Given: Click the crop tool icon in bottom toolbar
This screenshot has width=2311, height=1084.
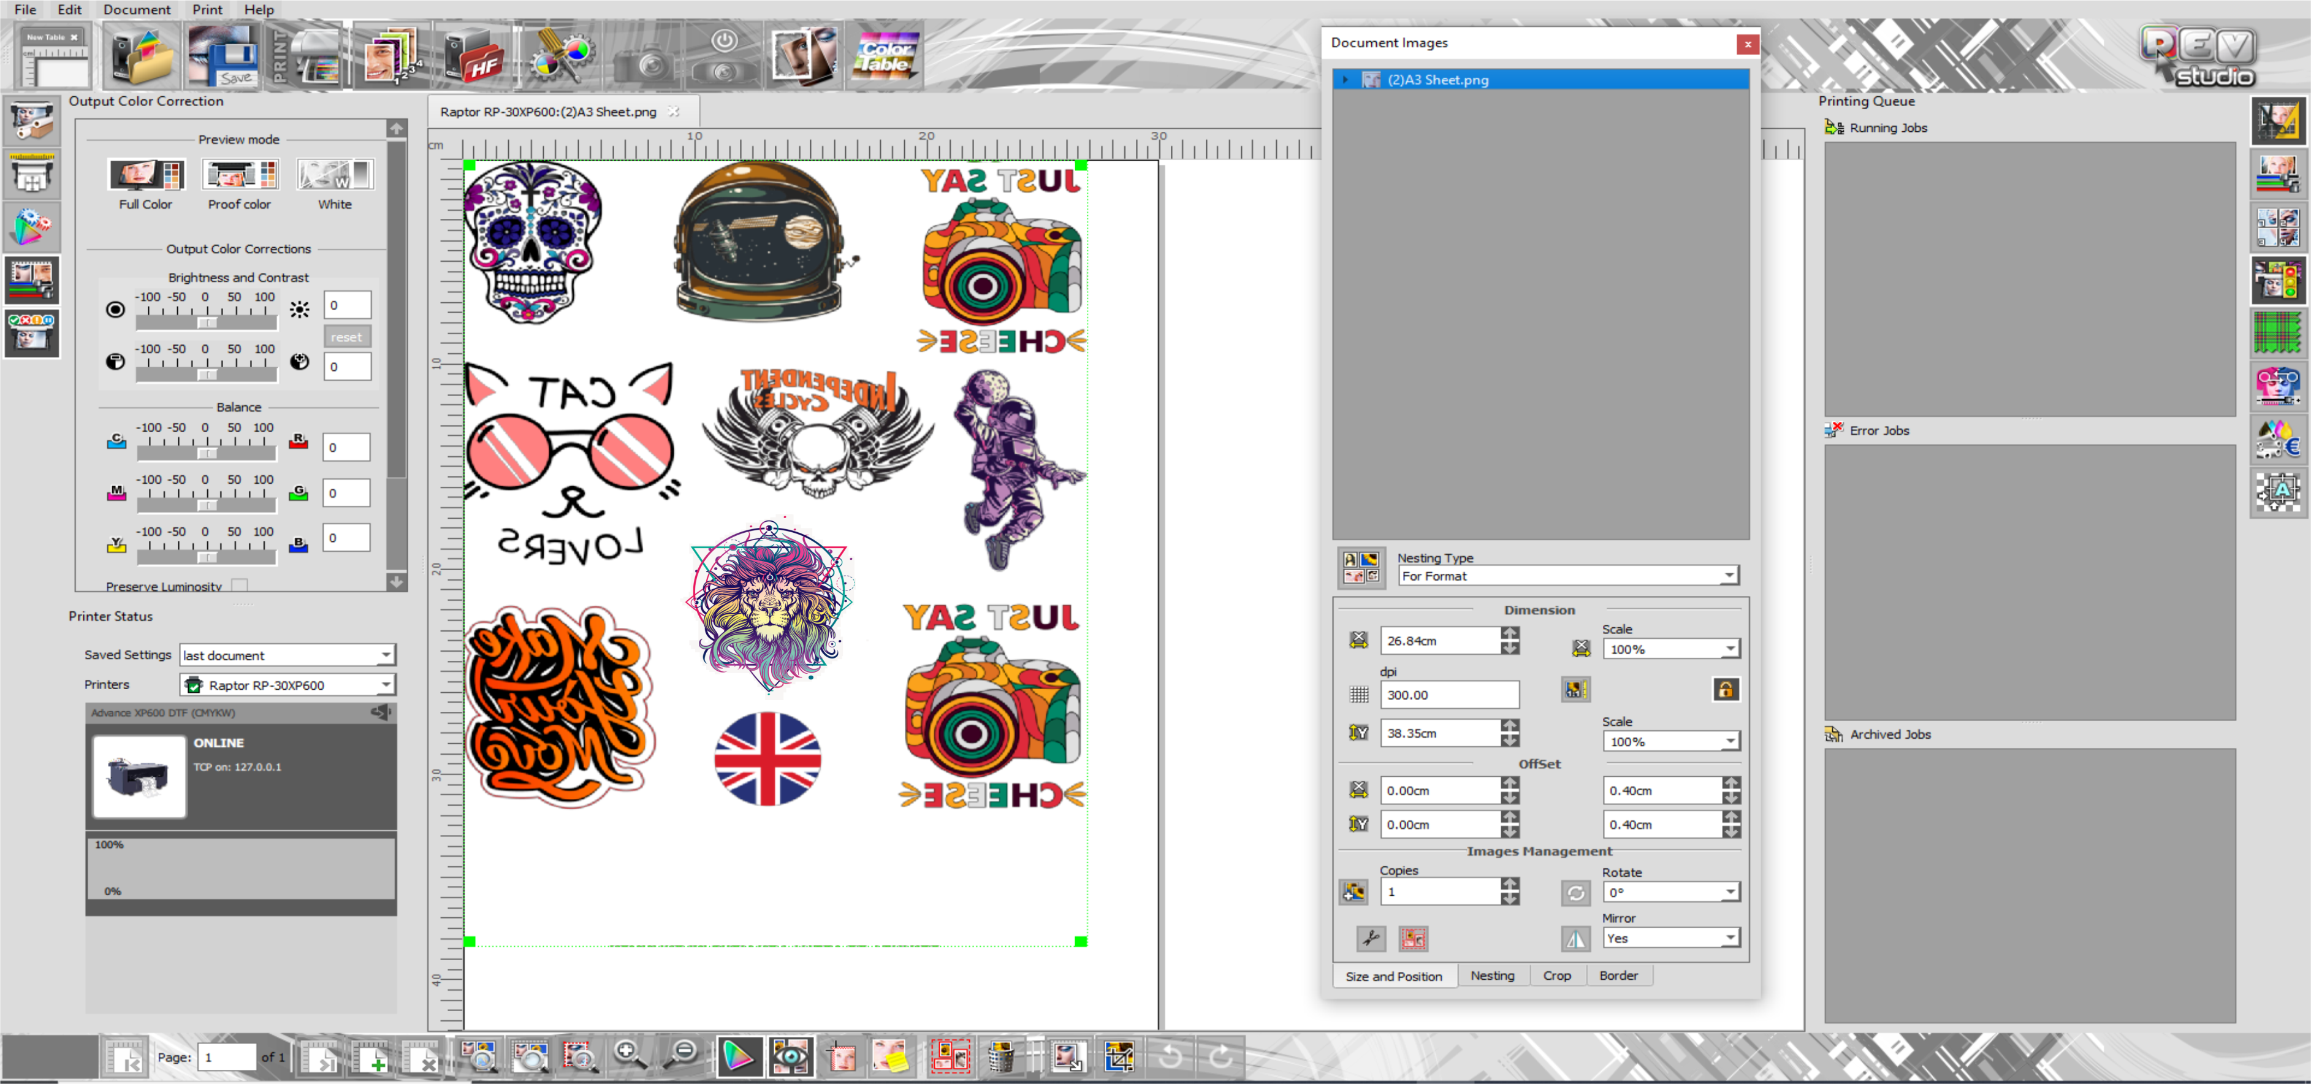Looking at the screenshot, I should pos(1119,1056).
